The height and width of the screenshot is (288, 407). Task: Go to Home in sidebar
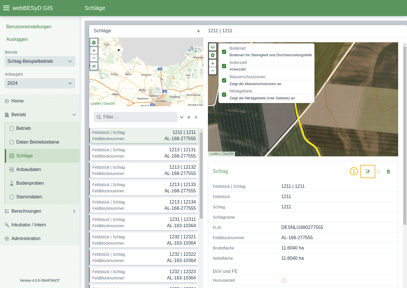(40, 101)
